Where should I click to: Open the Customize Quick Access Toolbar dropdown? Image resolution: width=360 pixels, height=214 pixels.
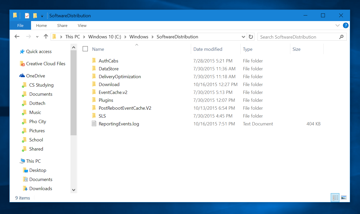[x=42, y=16]
